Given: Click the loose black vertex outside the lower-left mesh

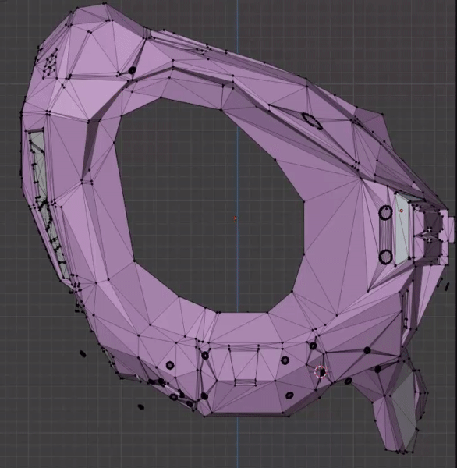Looking at the screenshot, I should click(83, 354).
